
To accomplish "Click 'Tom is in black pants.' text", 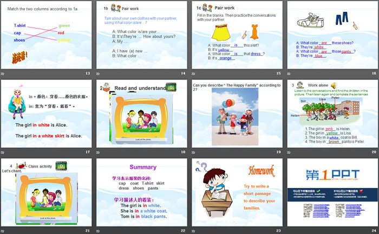I will (144, 216).
